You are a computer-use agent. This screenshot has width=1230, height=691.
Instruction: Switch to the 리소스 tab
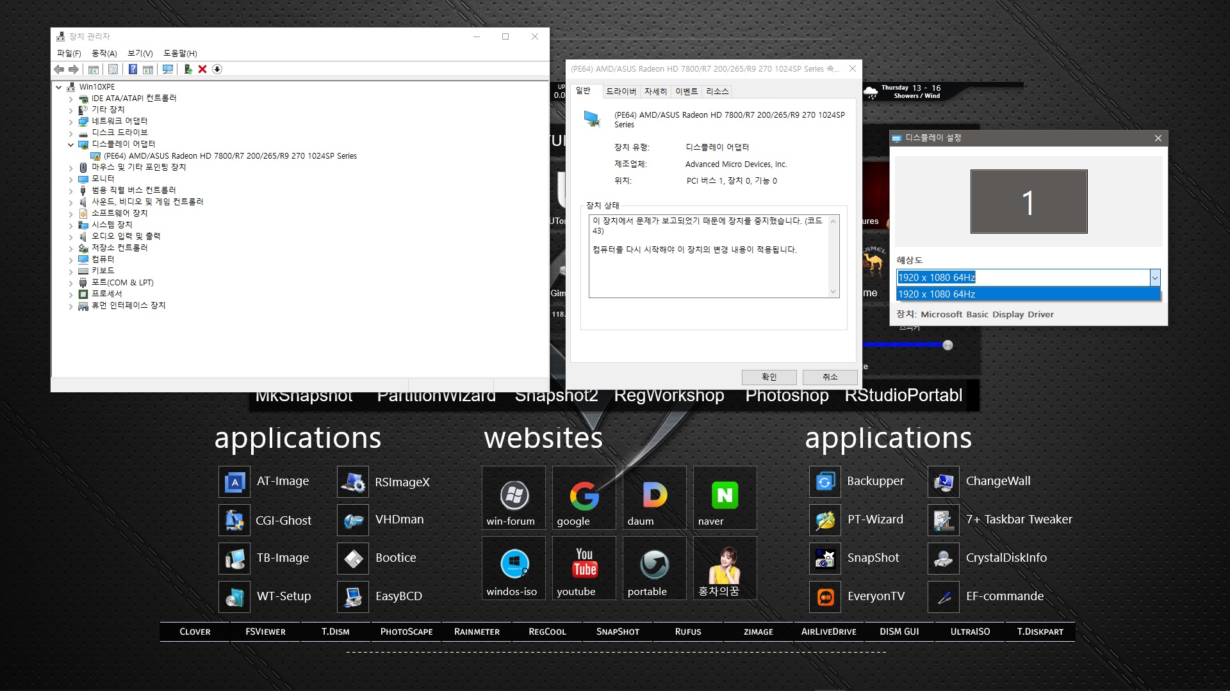point(717,91)
